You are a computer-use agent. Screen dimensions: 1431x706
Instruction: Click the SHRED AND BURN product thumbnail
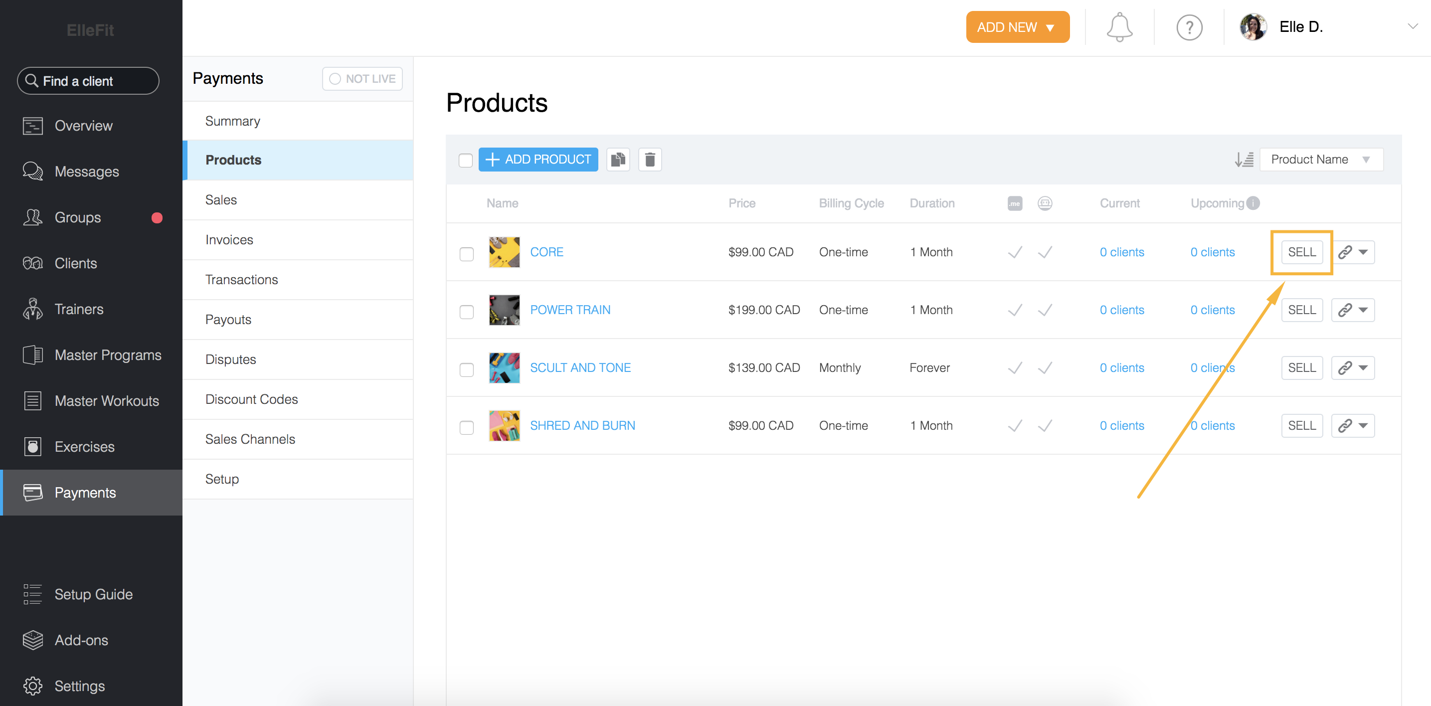pyautogui.click(x=505, y=425)
